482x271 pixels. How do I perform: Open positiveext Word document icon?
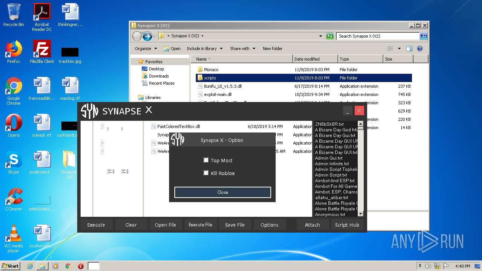pyautogui.click(x=42, y=163)
